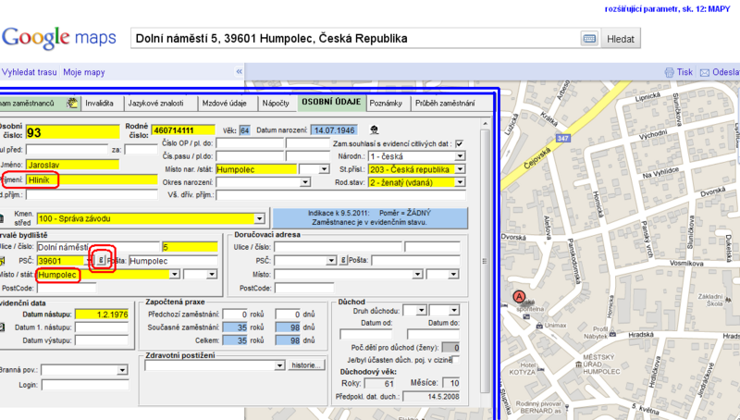
Task: Click the map lookup button beside PSČ 39601
Action: tap(101, 260)
